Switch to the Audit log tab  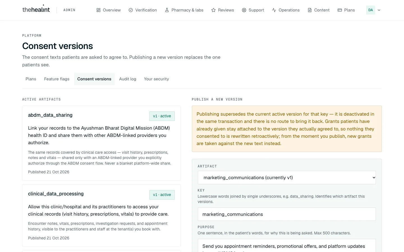[x=128, y=79]
